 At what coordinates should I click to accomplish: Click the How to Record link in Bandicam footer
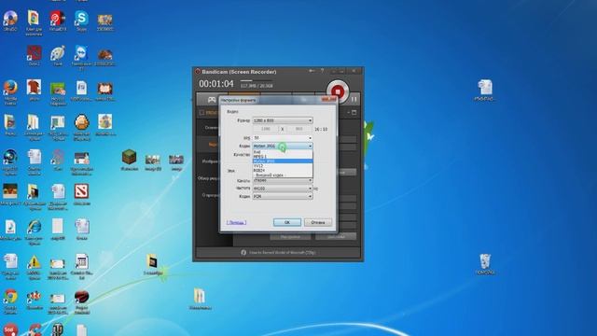pos(282,253)
